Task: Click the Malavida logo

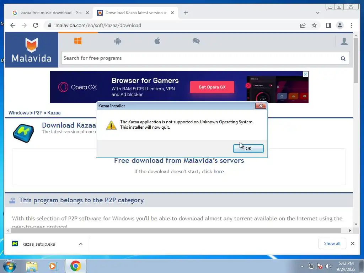Action: point(32,50)
